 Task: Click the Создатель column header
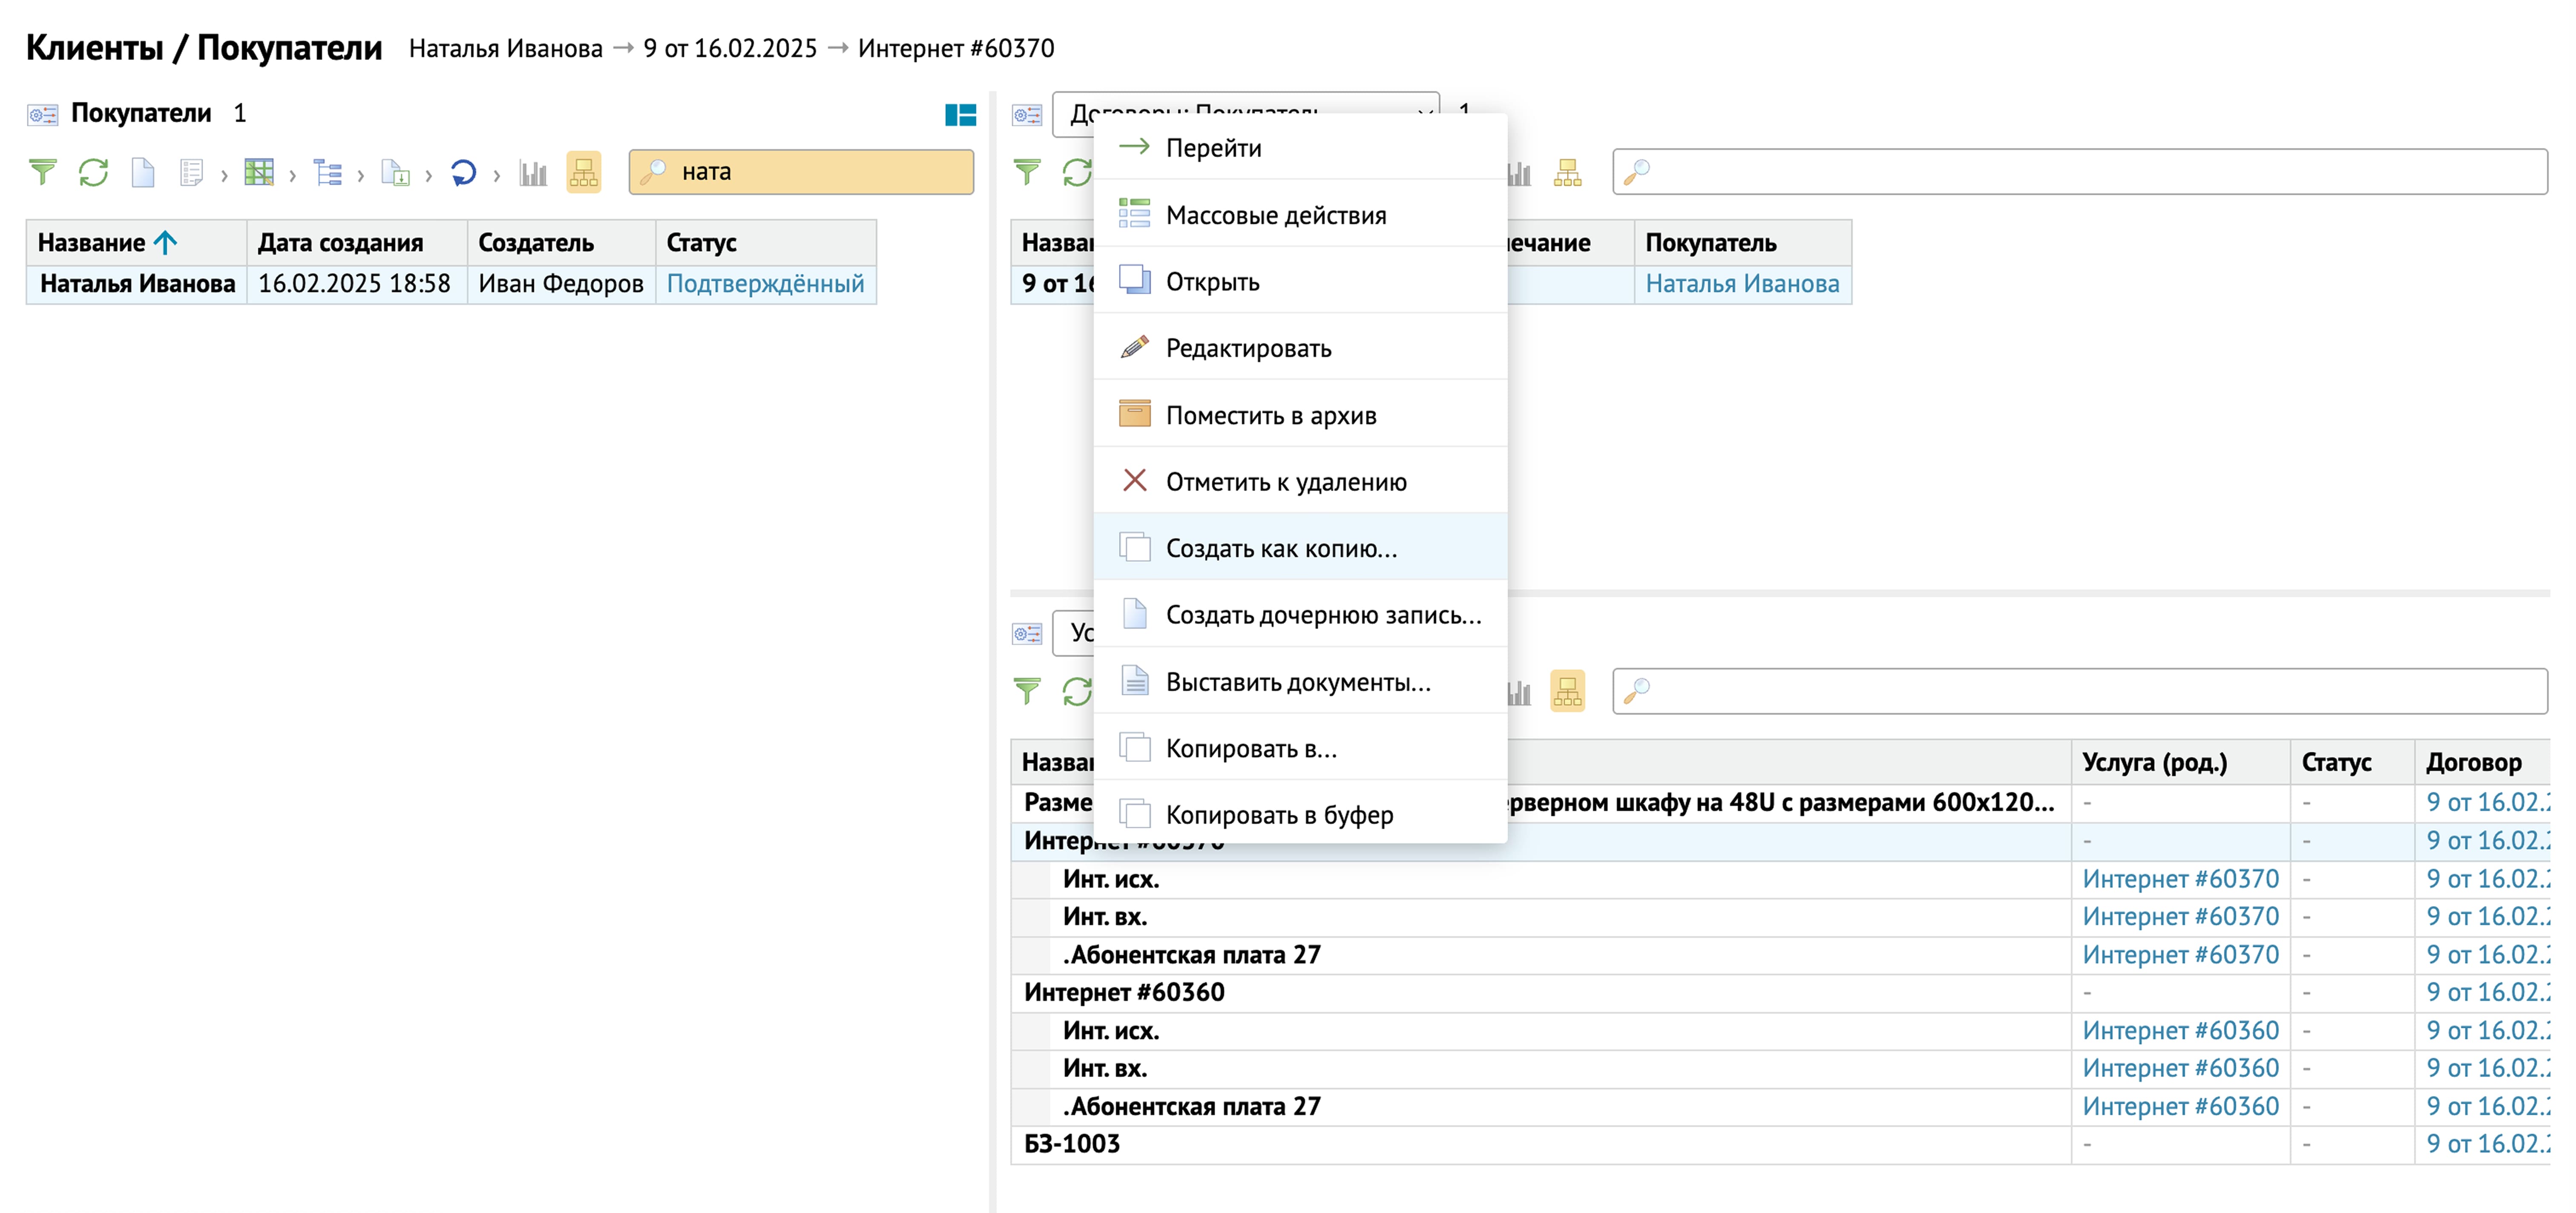point(561,243)
